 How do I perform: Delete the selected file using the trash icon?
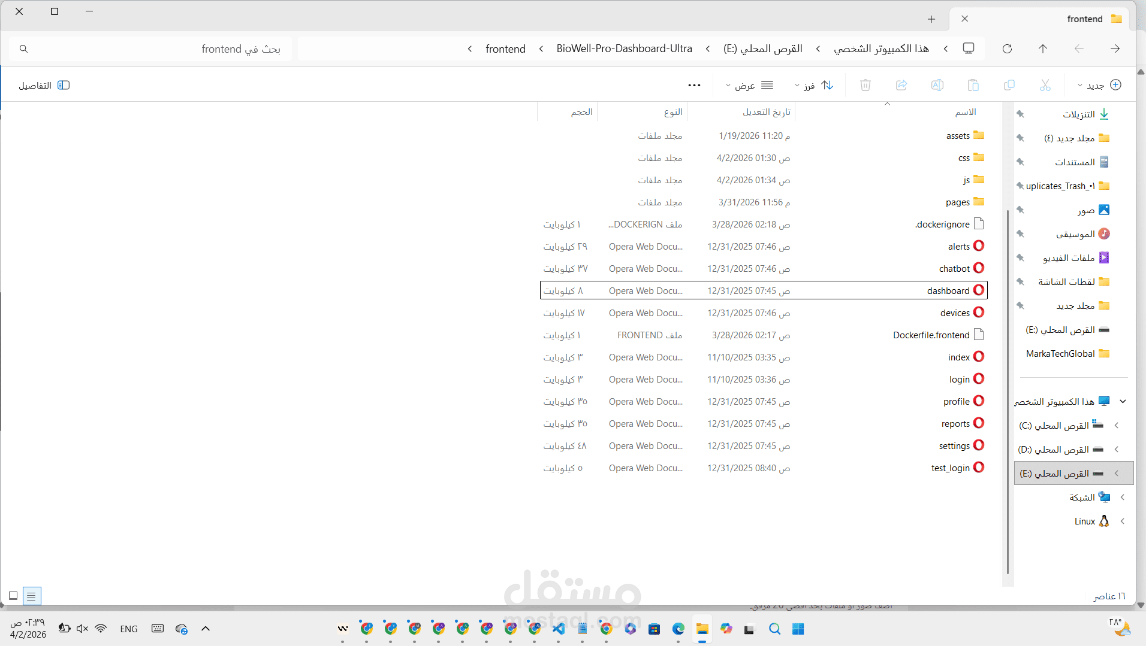point(865,85)
